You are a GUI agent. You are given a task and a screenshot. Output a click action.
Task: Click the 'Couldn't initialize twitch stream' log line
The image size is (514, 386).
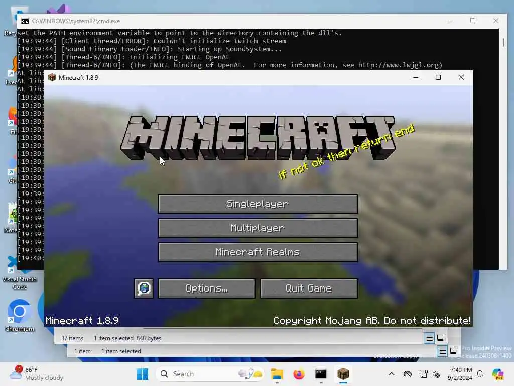(x=152, y=41)
